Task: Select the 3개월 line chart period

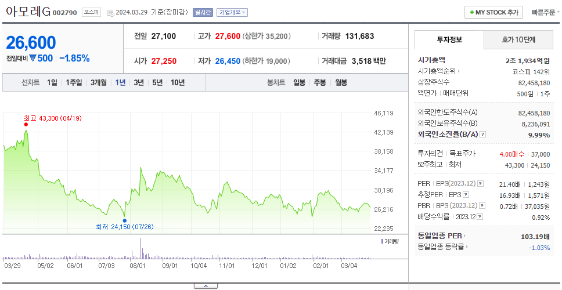Action: point(99,83)
